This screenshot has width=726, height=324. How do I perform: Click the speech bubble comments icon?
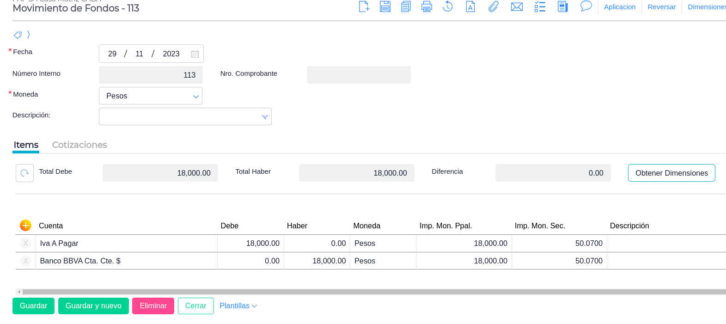pos(586,6)
